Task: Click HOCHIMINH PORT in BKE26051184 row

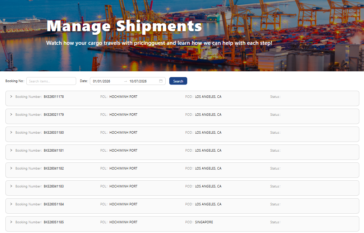Action: click(123, 204)
